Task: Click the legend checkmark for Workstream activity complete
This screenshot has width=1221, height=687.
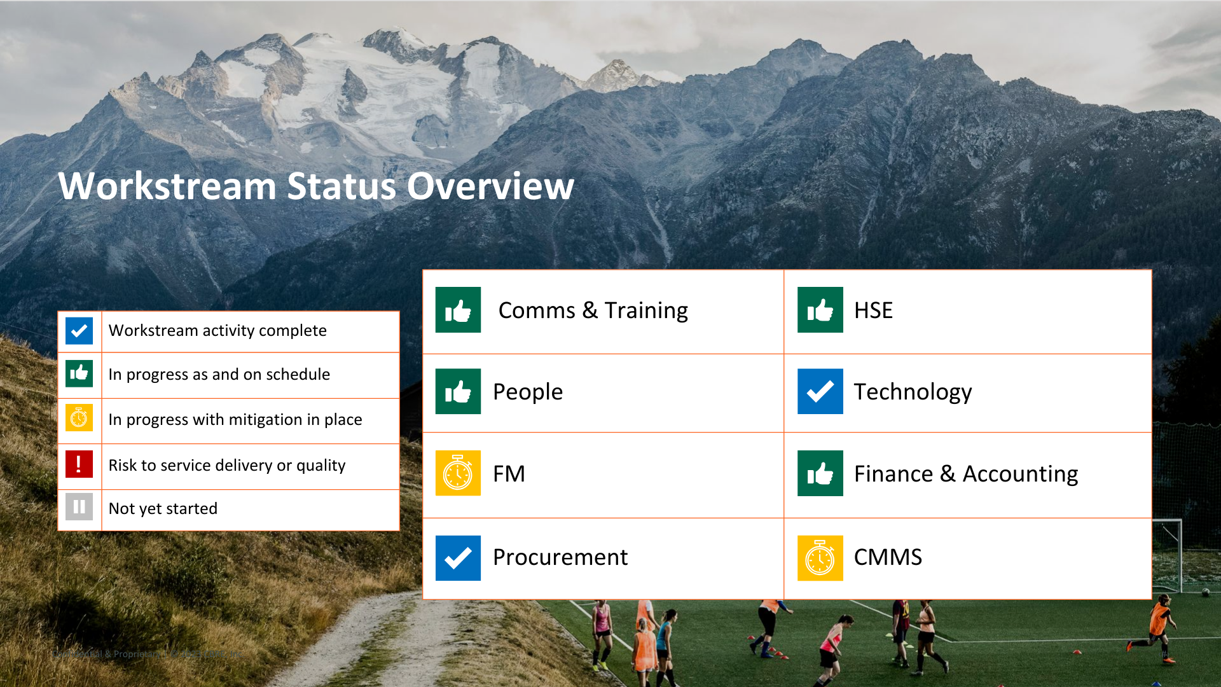Action: 79,331
